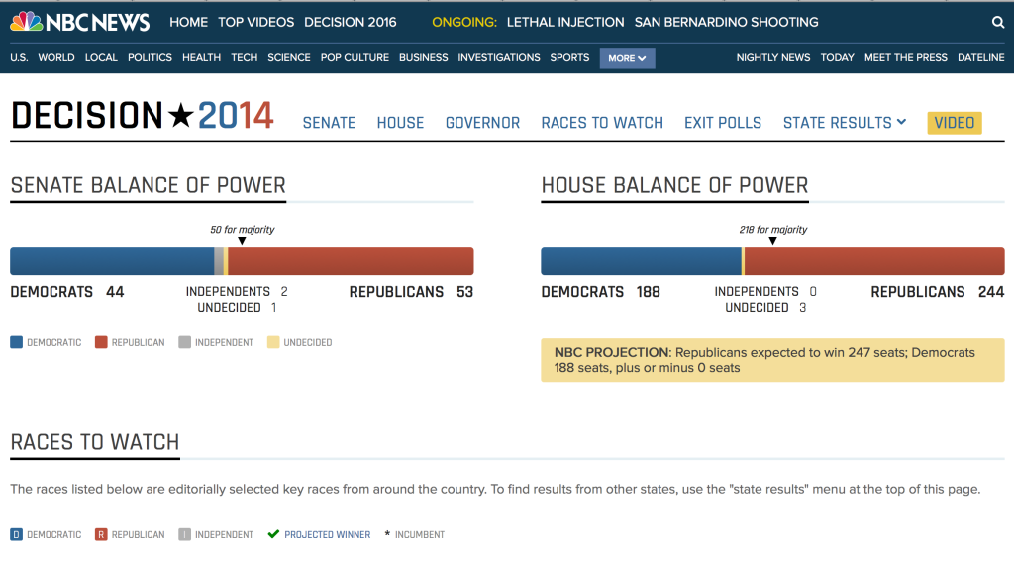Select Politics in the top navigation
This screenshot has height=563, width=1014.
[x=150, y=58]
